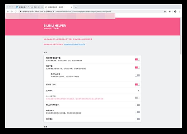Image resolution: width=187 pixels, height=134 pixels.
Task: Click the page vertical scrollbar
Action: 181,36
